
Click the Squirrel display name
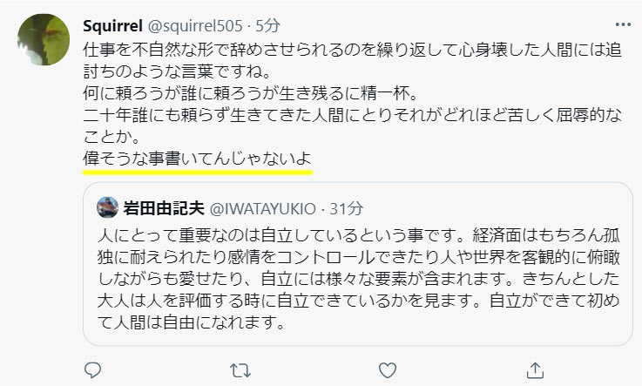tap(112, 26)
